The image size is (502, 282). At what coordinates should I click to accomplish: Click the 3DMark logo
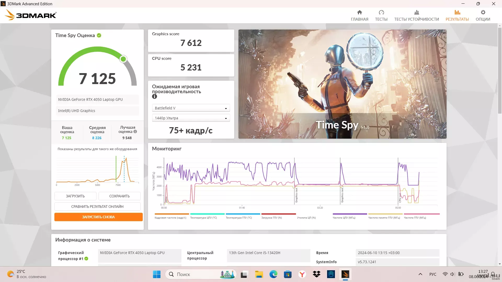click(x=30, y=15)
